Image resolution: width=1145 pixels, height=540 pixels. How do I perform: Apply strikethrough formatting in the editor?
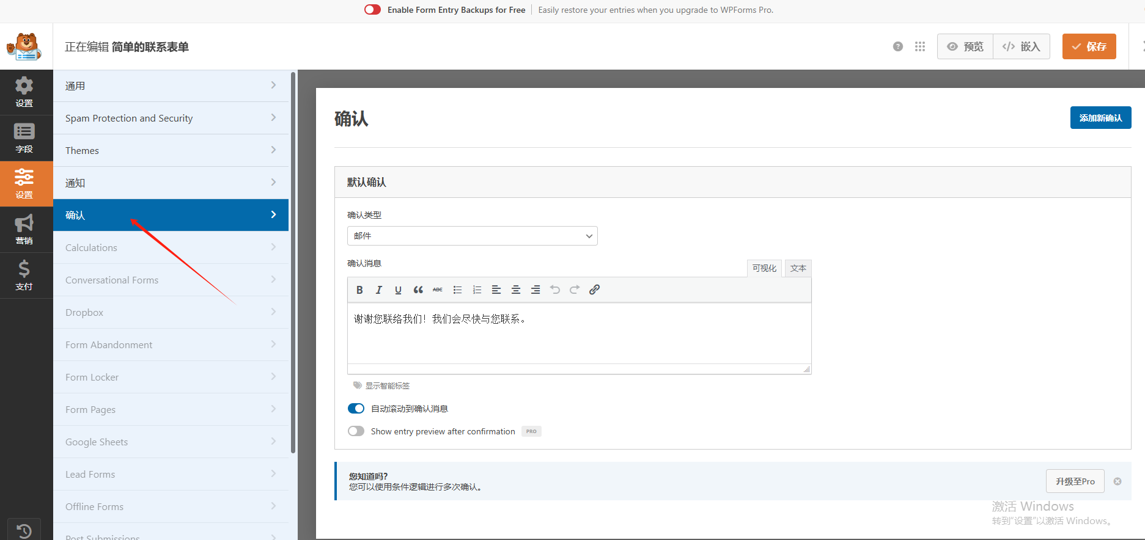438,290
